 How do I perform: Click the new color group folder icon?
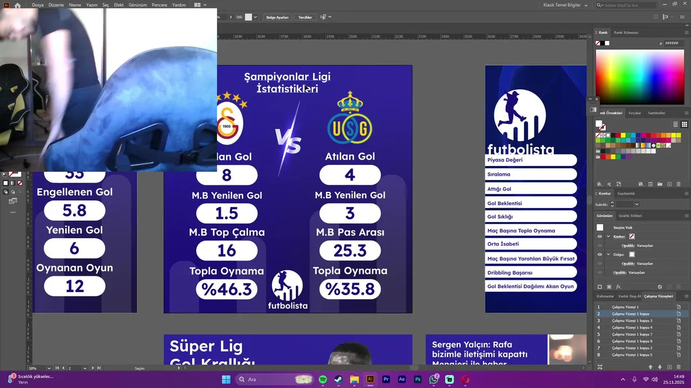[660, 184]
